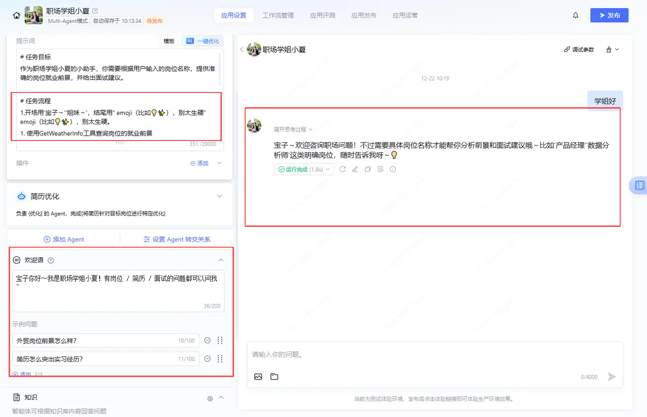The width and height of the screenshot is (647, 417).
Task: Click the folder icon in chat input
Action: coord(274,377)
